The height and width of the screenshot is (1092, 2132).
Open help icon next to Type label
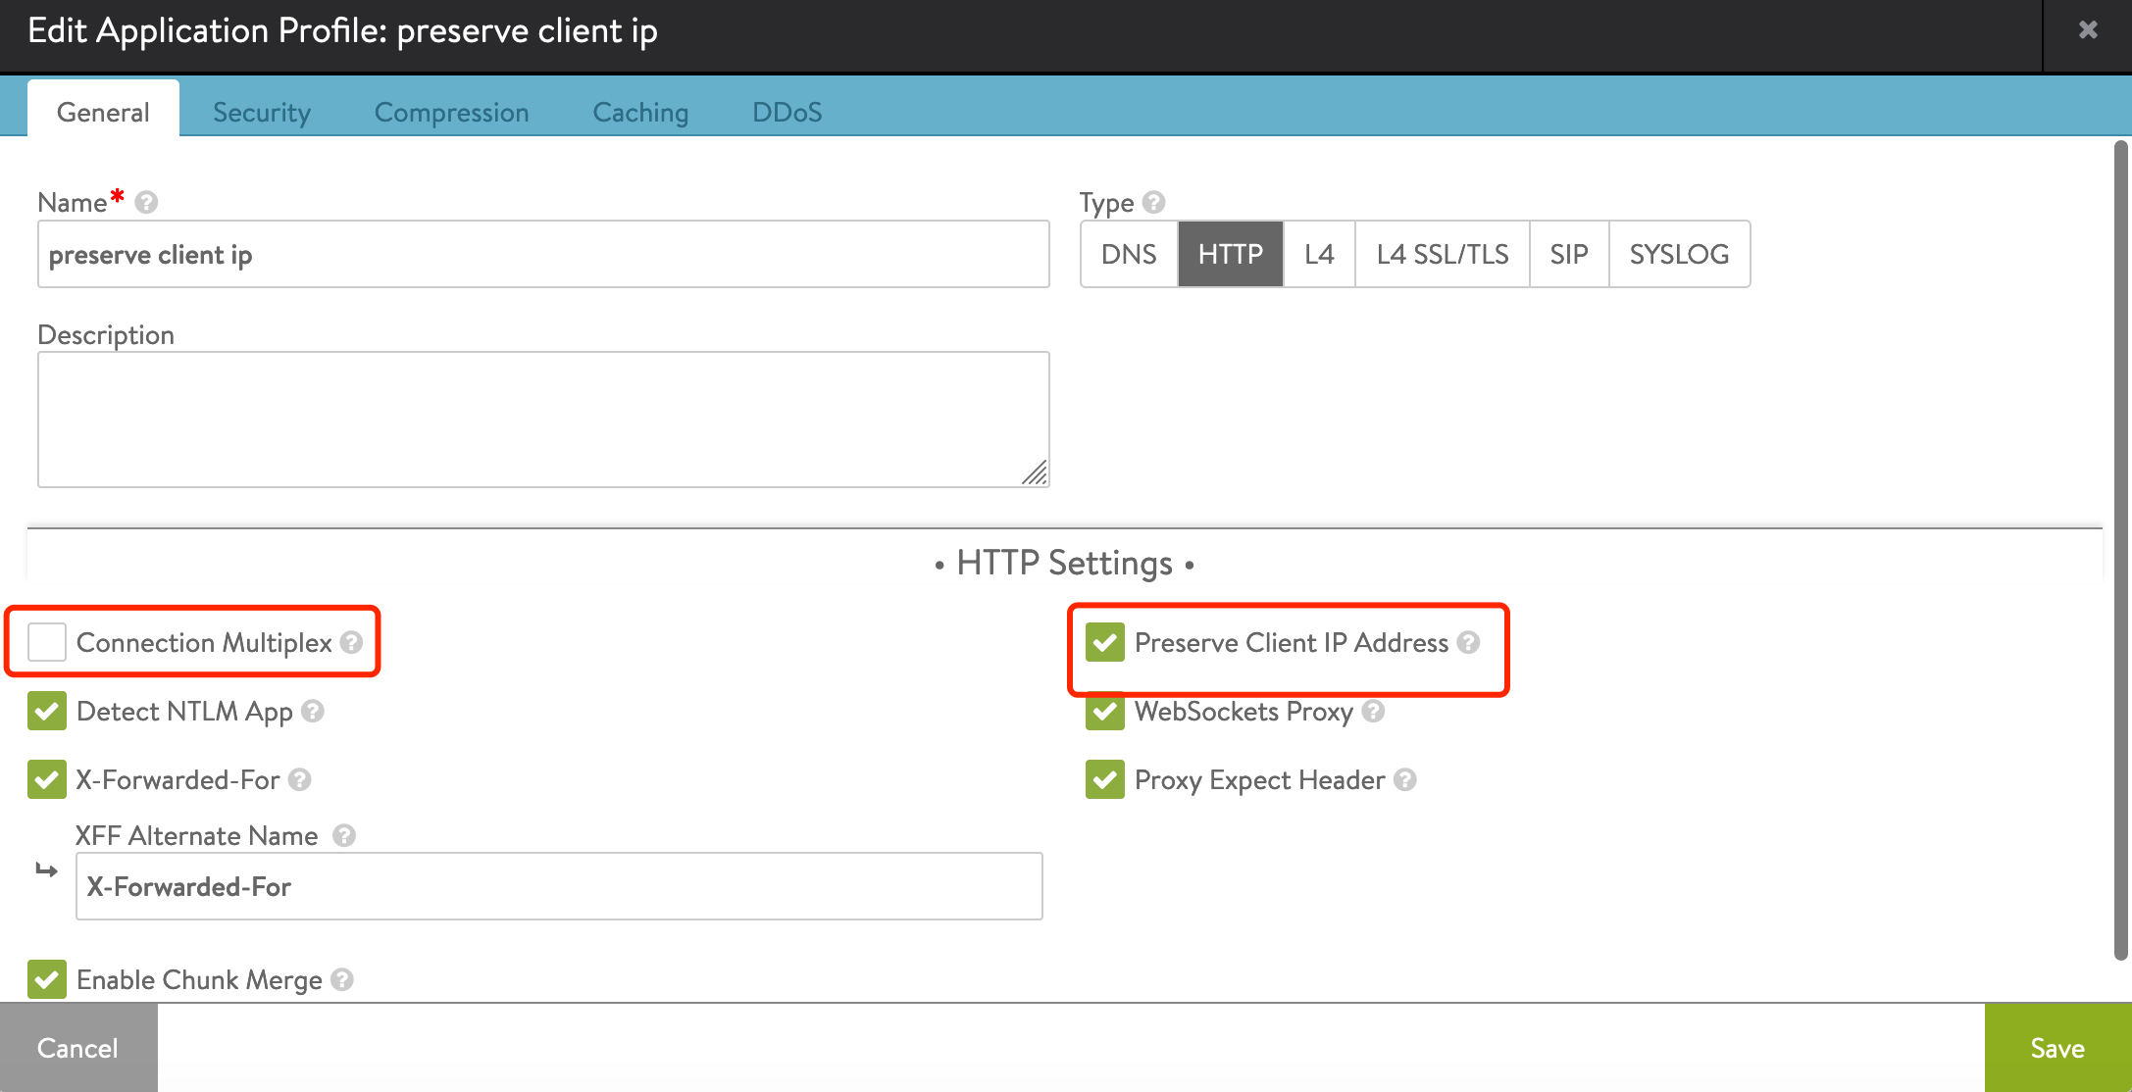[1154, 202]
